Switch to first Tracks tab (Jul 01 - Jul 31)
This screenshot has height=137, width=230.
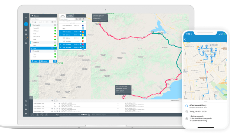(62, 16)
